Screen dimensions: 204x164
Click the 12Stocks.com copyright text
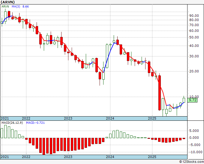click(x=191, y=162)
